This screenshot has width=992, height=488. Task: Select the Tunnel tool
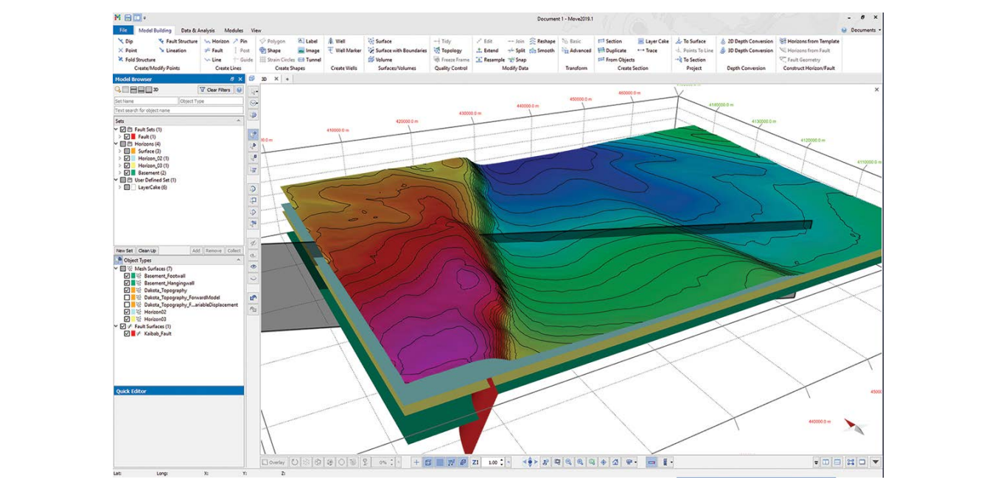pos(310,60)
